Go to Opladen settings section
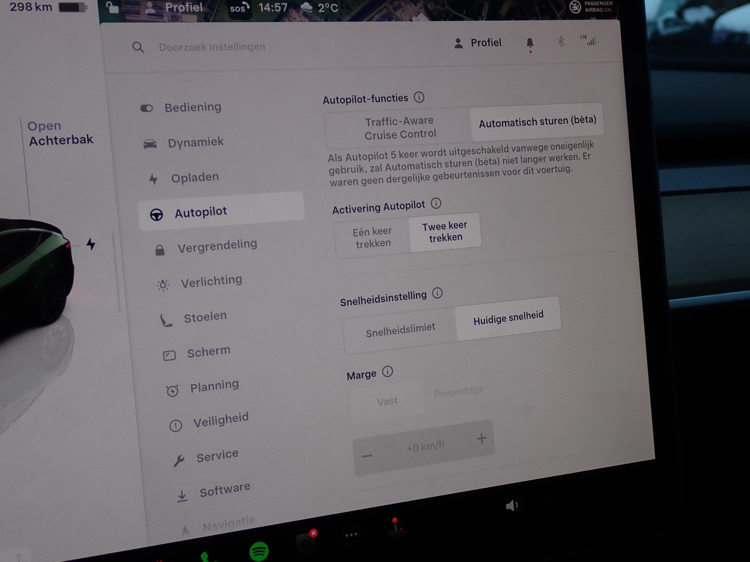 coord(195,178)
